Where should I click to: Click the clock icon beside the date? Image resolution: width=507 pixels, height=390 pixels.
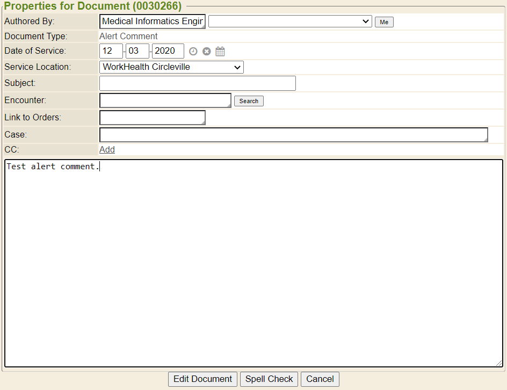click(193, 52)
